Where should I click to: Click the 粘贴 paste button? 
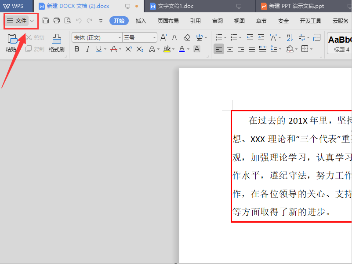click(11, 43)
